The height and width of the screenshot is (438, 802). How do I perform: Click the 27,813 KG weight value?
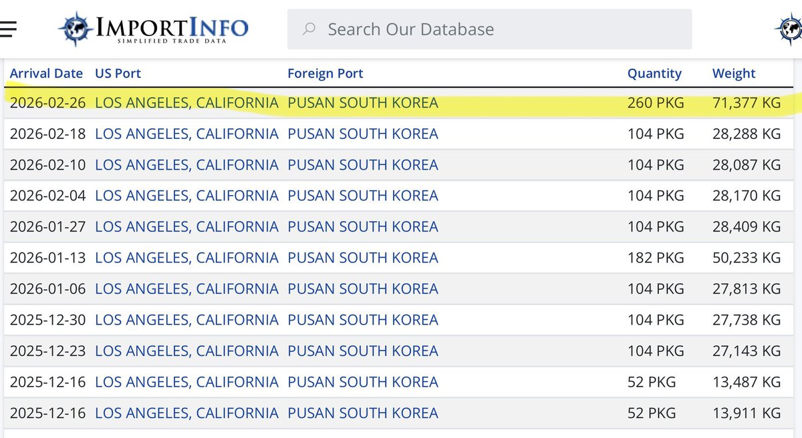tap(747, 288)
